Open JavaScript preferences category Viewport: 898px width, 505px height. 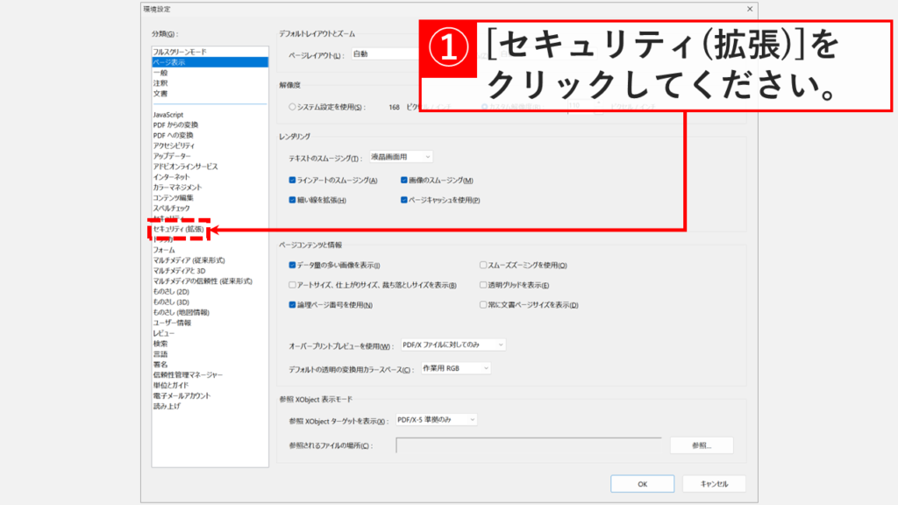(168, 115)
